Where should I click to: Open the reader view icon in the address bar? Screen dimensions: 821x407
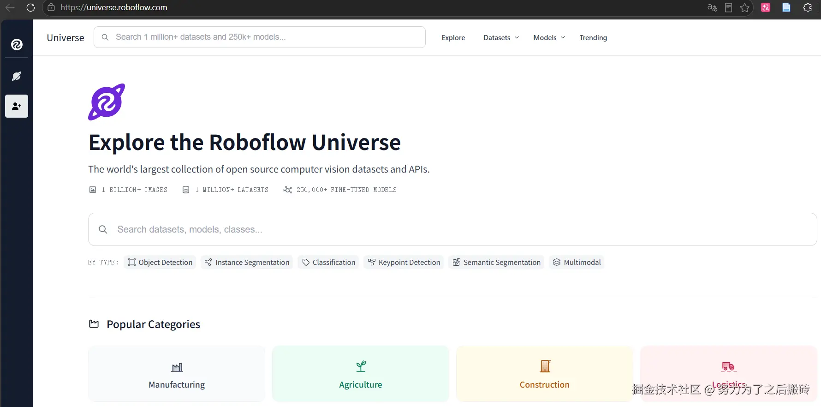(x=729, y=7)
